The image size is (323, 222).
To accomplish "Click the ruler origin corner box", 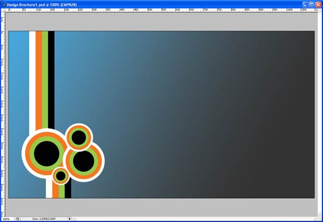I will pyautogui.click(x=3, y=10).
